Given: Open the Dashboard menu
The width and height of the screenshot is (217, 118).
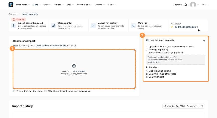Looking at the screenshot, I should 23,5.
